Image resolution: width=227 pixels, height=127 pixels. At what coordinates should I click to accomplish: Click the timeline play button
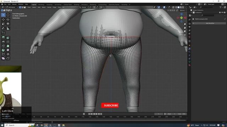(x=96, y=114)
